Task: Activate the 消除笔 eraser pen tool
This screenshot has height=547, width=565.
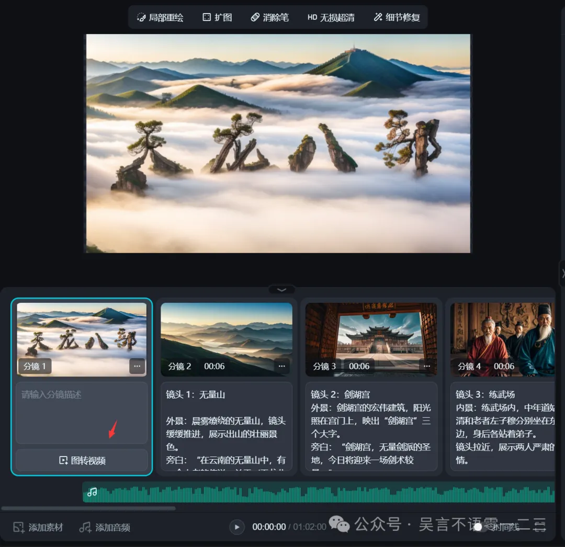Action: click(x=270, y=17)
